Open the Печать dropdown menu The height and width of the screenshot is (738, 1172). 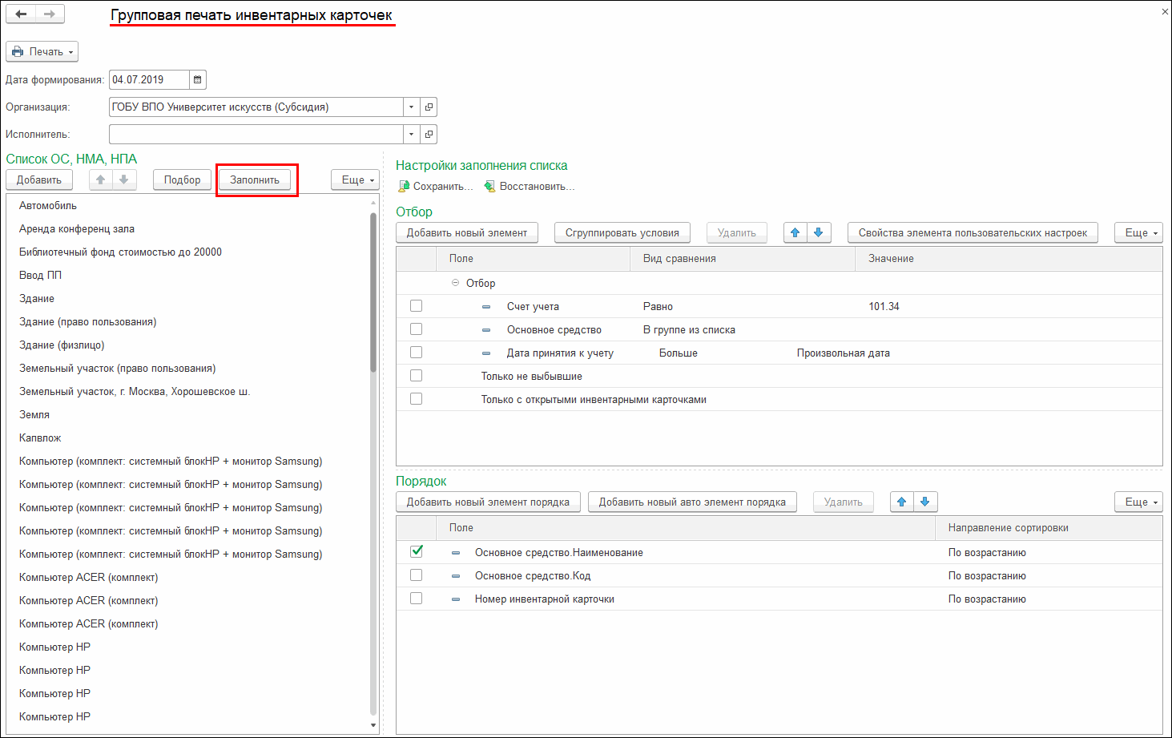(42, 51)
